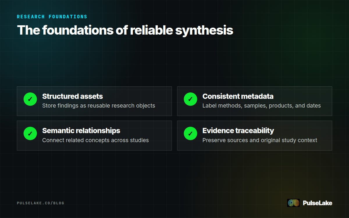Viewport: 349px width, 218px height.
Task: Click the Structured assets heading
Action: coord(72,96)
